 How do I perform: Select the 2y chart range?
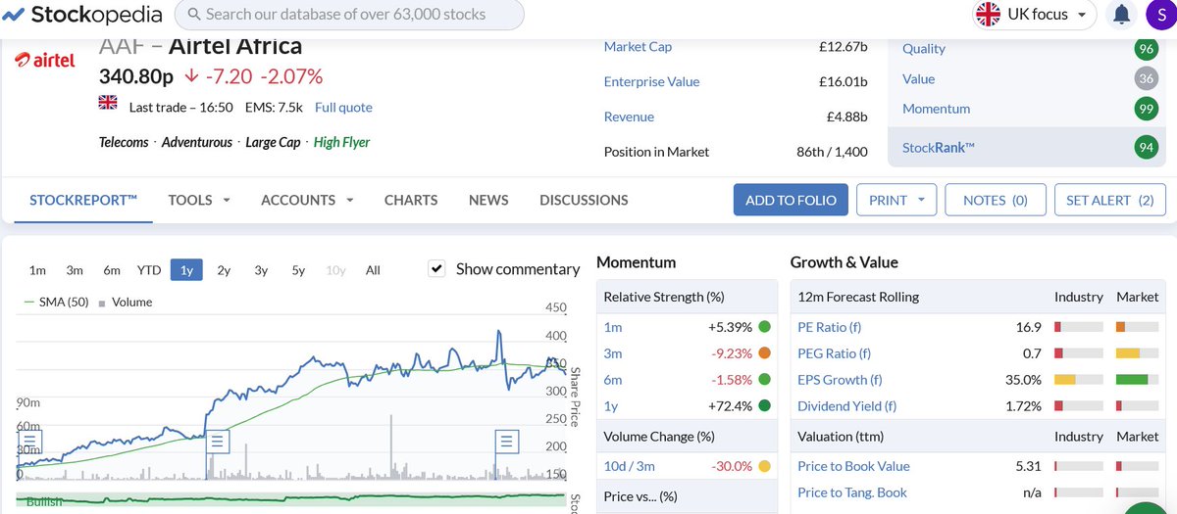coord(224,270)
